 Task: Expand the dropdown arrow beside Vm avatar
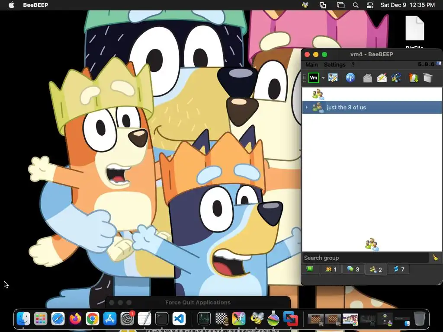pyautogui.click(x=323, y=78)
